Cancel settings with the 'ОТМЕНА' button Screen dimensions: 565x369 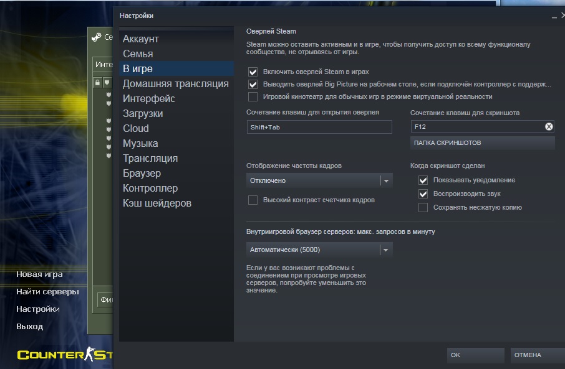coord(538,355)
